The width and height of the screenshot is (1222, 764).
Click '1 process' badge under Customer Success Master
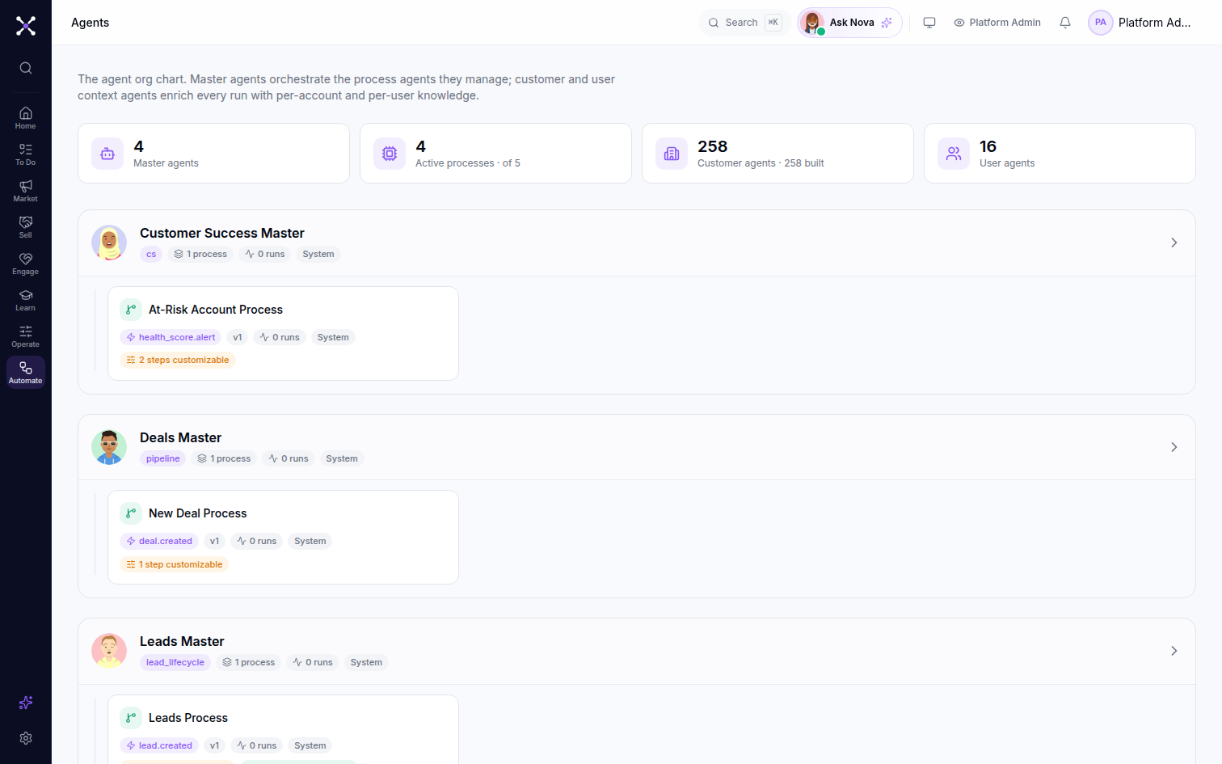click(200, 254)
